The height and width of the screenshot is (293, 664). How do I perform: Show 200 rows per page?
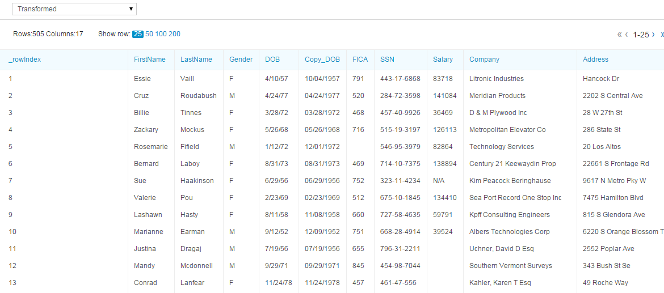coord(174,34)
